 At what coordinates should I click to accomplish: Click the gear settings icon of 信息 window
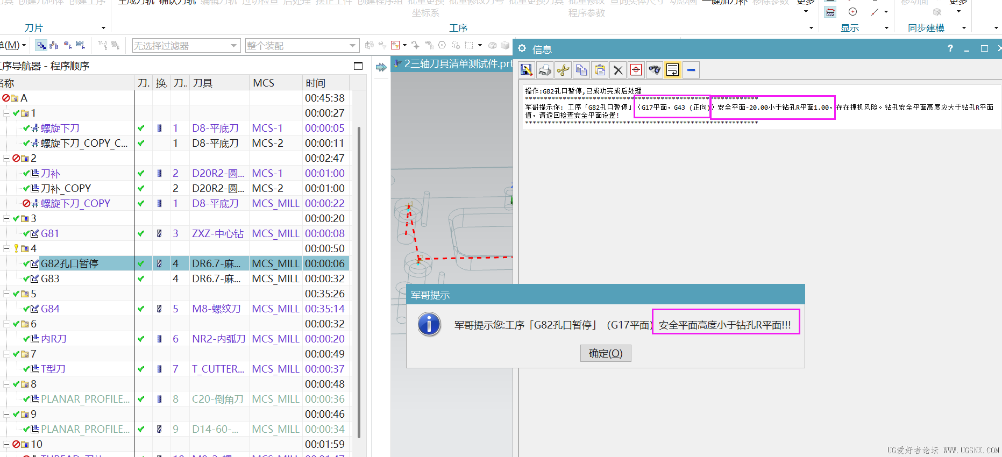click(522, 49)
